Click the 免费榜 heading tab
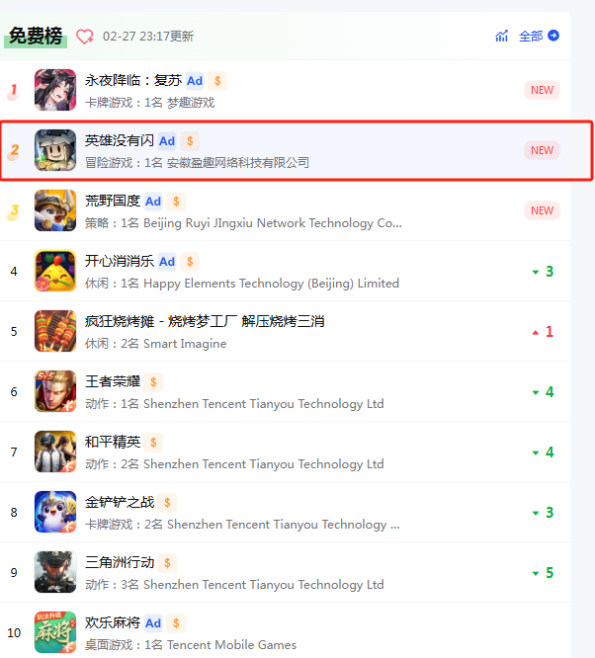The width and height of the screenshot is (595, 658). pyautogui.click(x=36, y=37)
